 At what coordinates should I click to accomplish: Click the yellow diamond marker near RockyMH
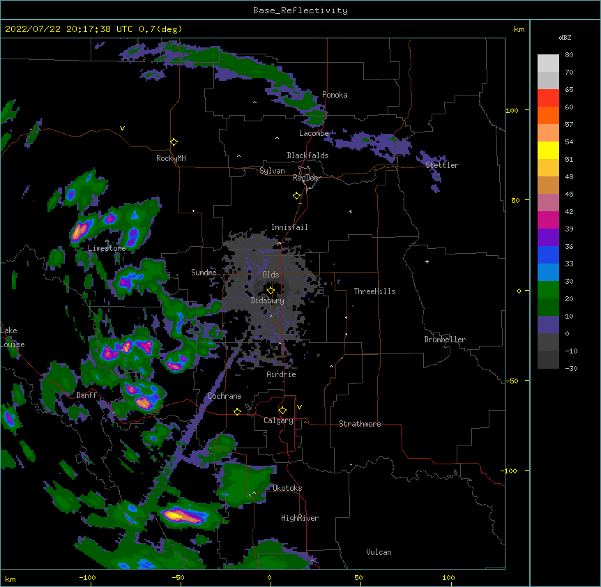click(x=174, y=142)
